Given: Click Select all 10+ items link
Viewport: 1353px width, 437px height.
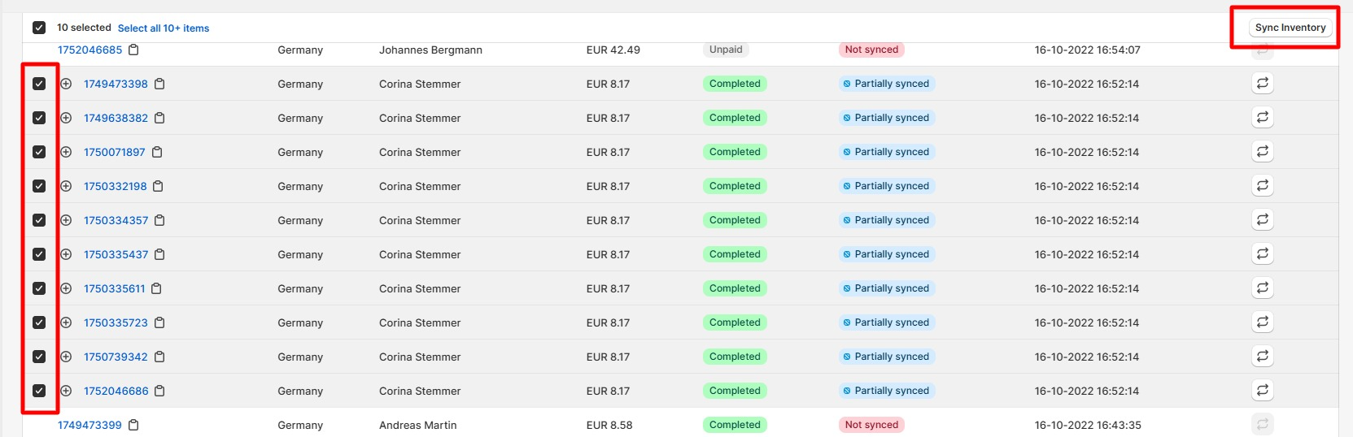Looking at the screenshot, I should point(164,28).
